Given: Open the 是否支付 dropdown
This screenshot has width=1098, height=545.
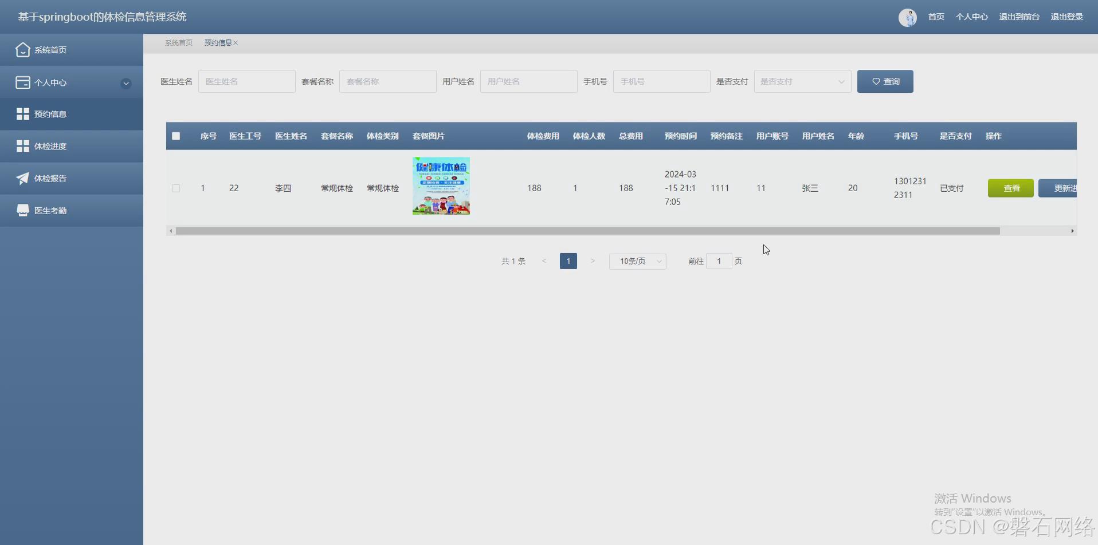Looking at the screenshot, I should pos(802,81).
